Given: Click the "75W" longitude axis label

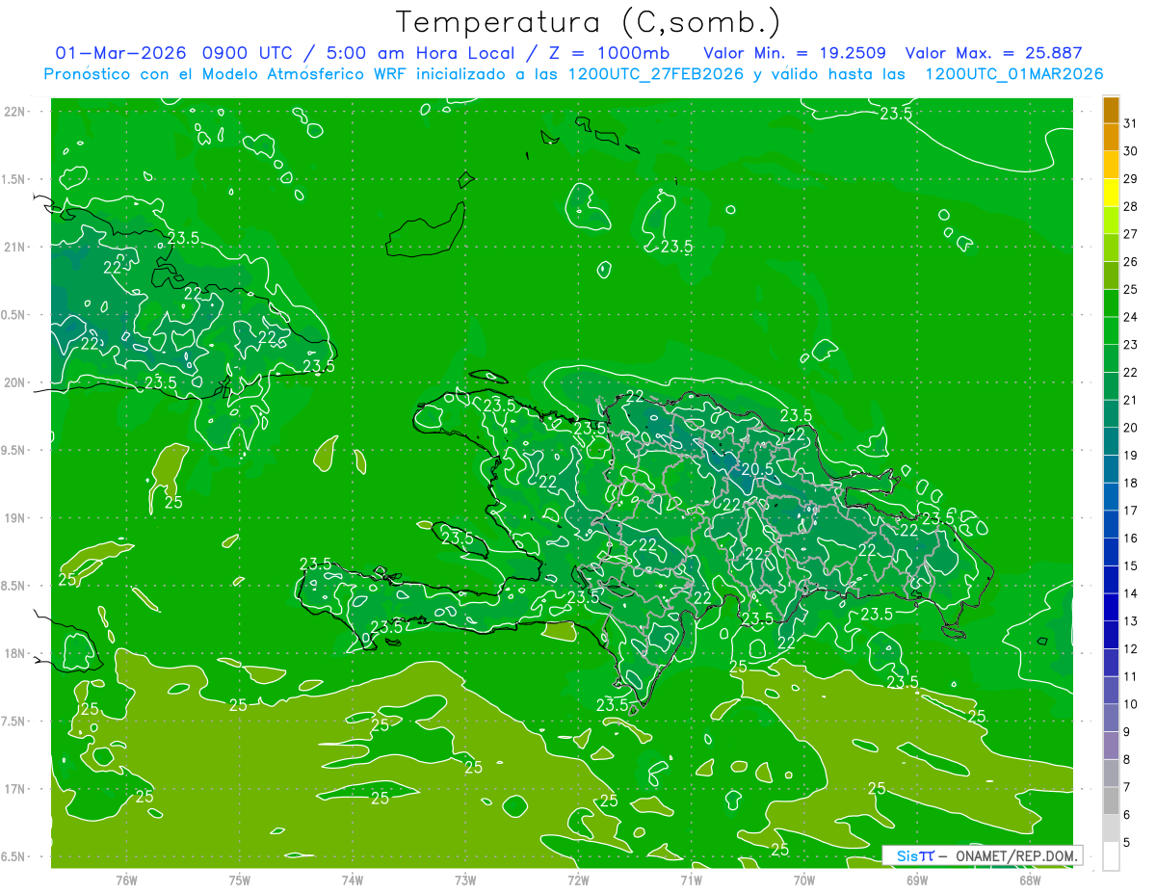Looking at the screenshot, I should (x=240, y=880).
